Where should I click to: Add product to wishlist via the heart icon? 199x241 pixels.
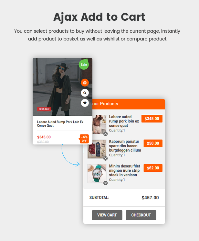(85, 103)
